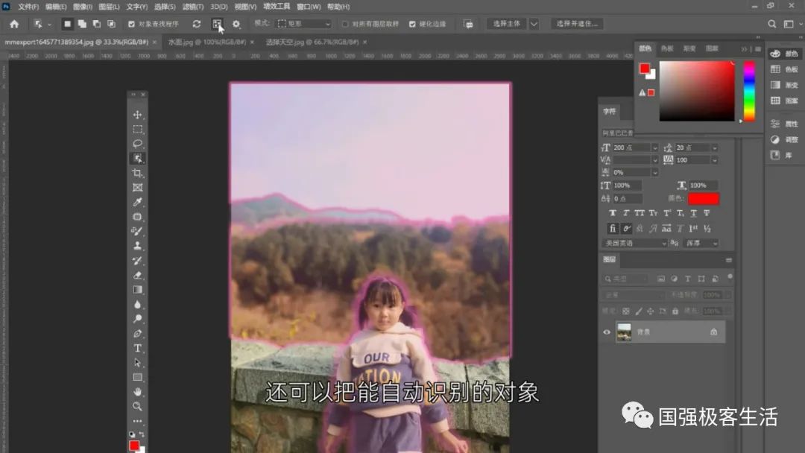Select the Horizontal Type tool
The image size is (805, 453).
[138, 349]
